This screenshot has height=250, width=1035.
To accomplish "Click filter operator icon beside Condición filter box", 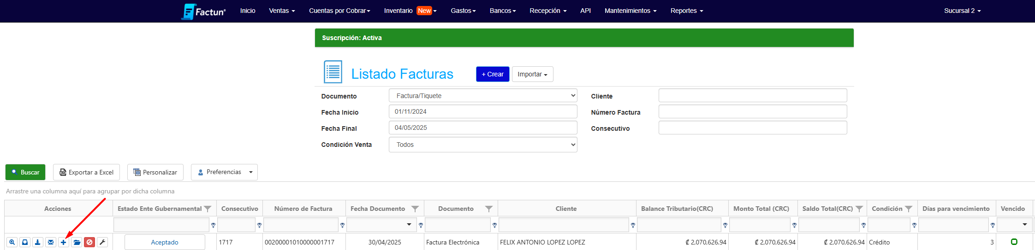I will (914, 225).
